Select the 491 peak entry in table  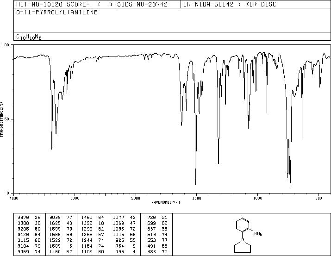[157, 246]
